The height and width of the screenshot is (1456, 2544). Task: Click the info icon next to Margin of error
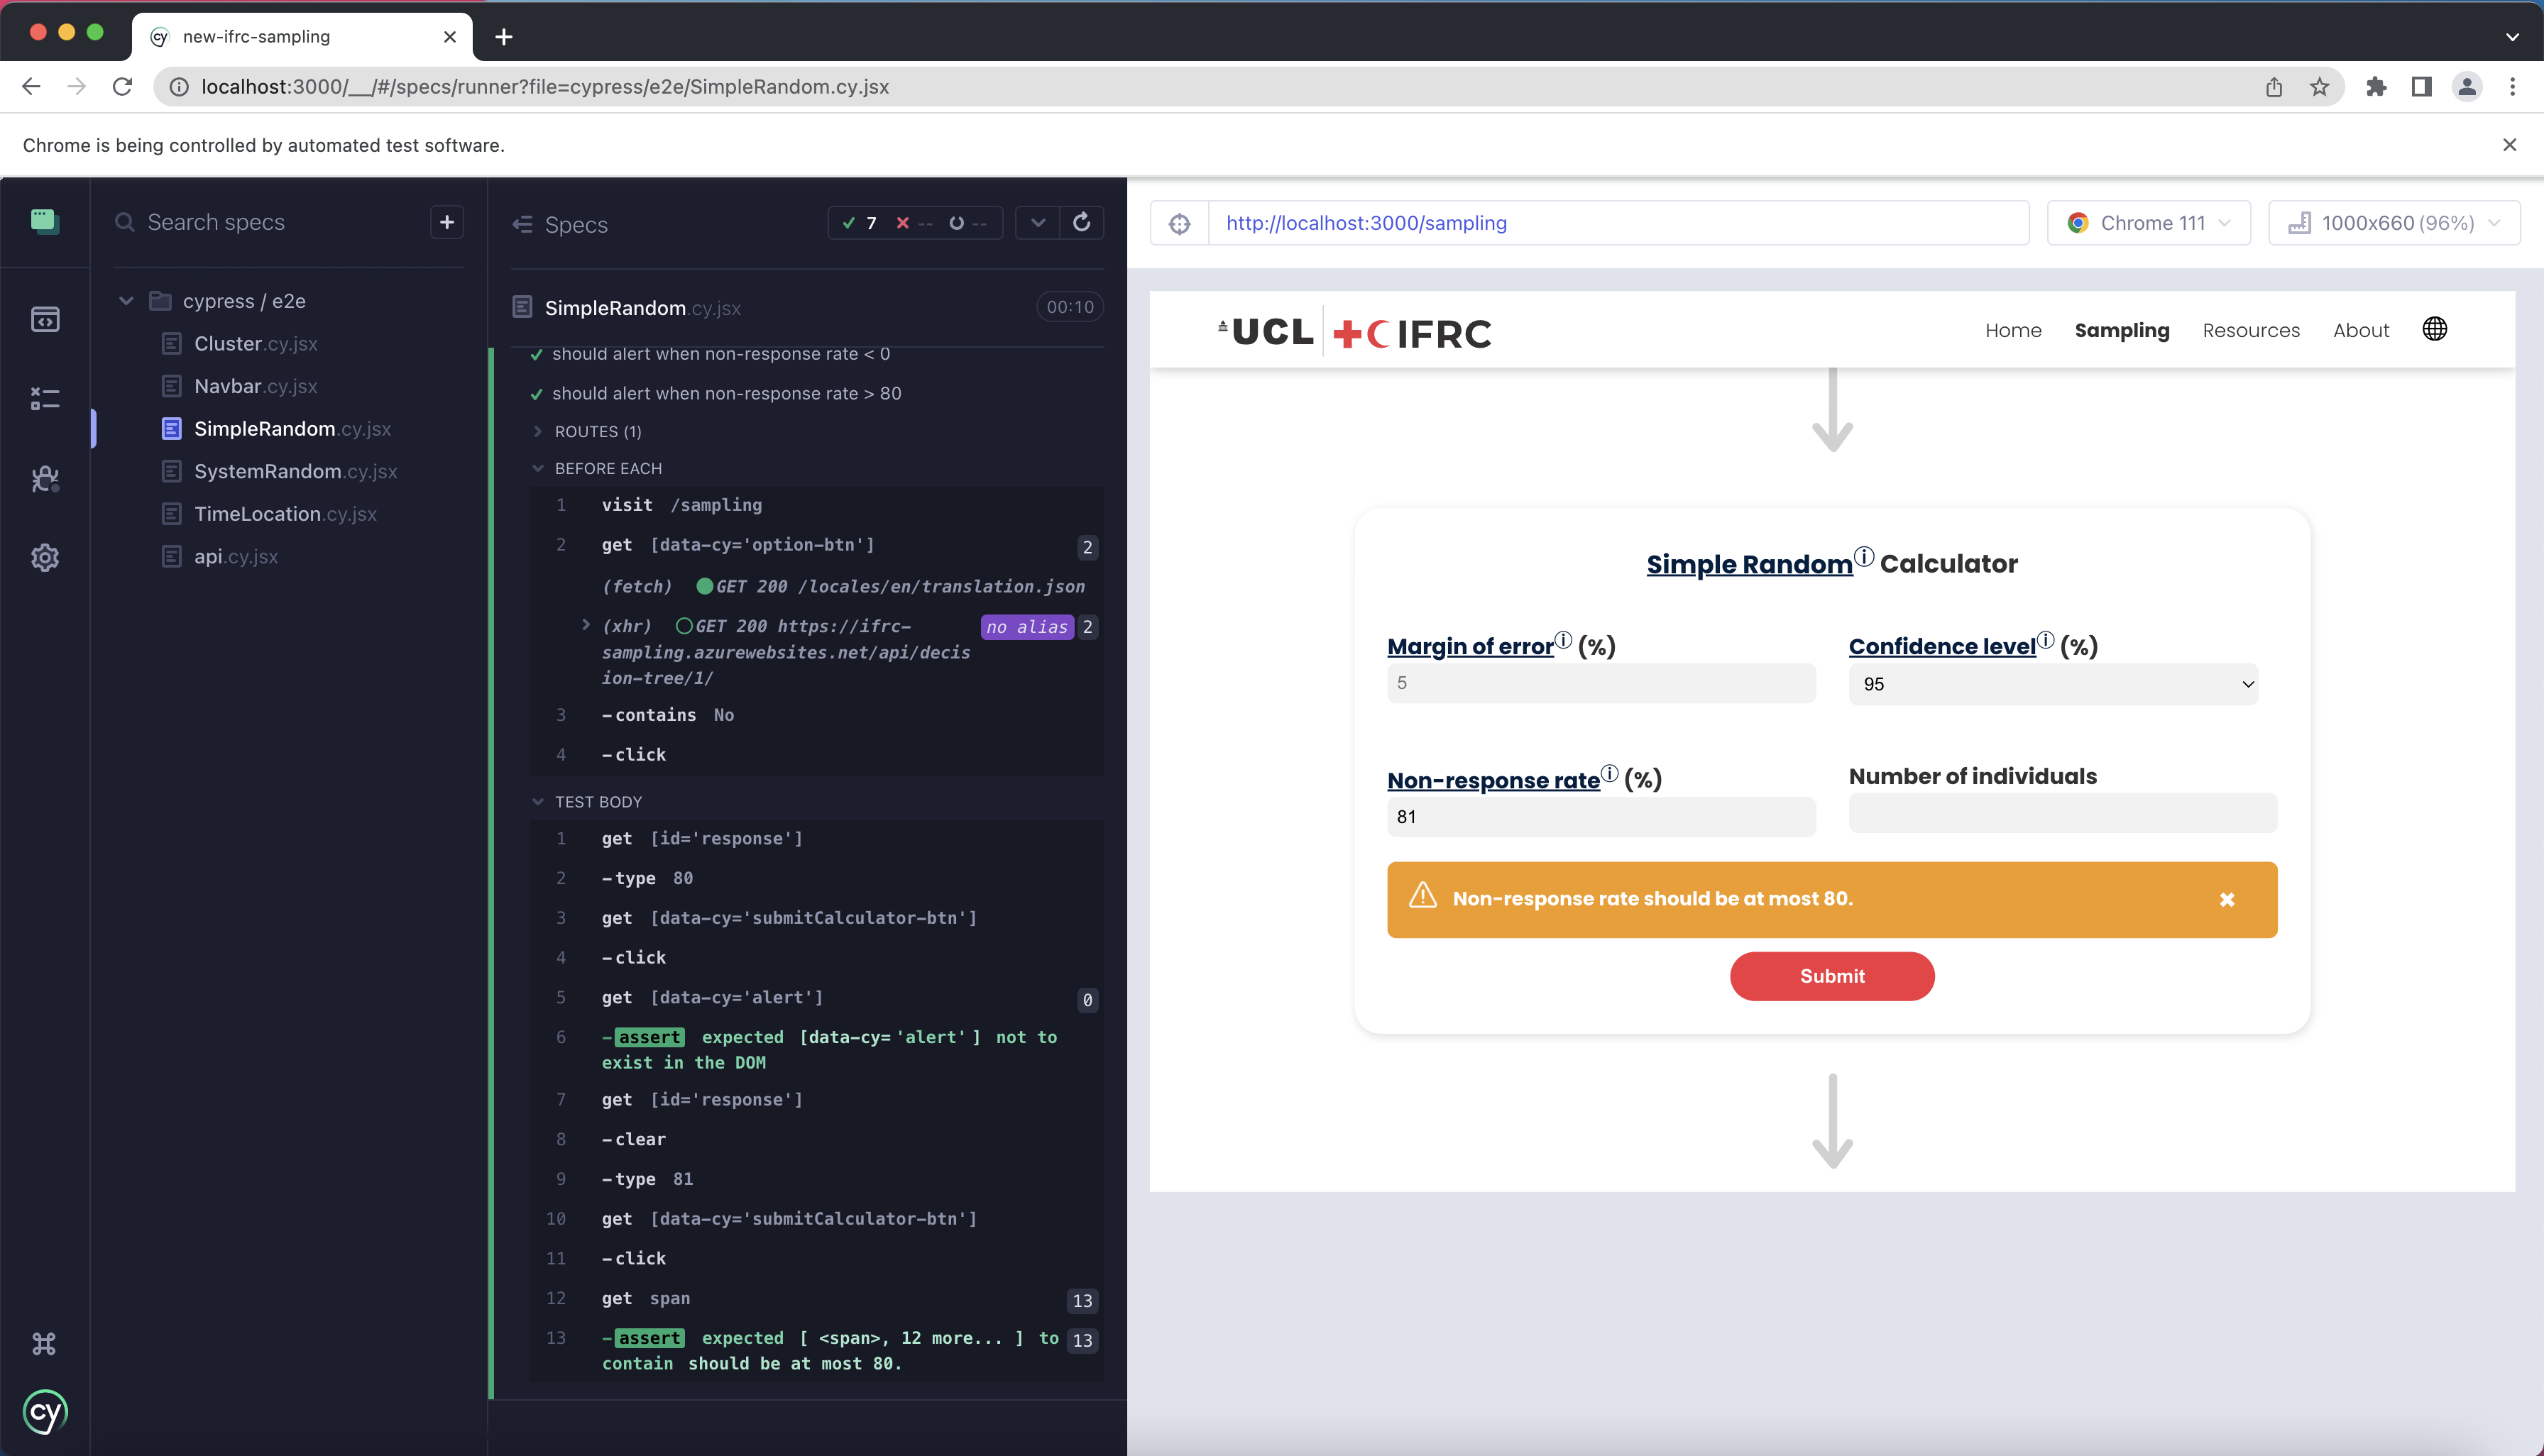point(1564,640)
